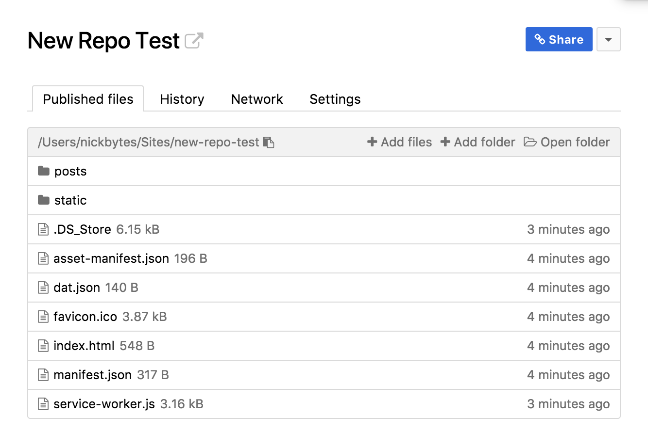
Task: Click Add files button
Action: 399,142
